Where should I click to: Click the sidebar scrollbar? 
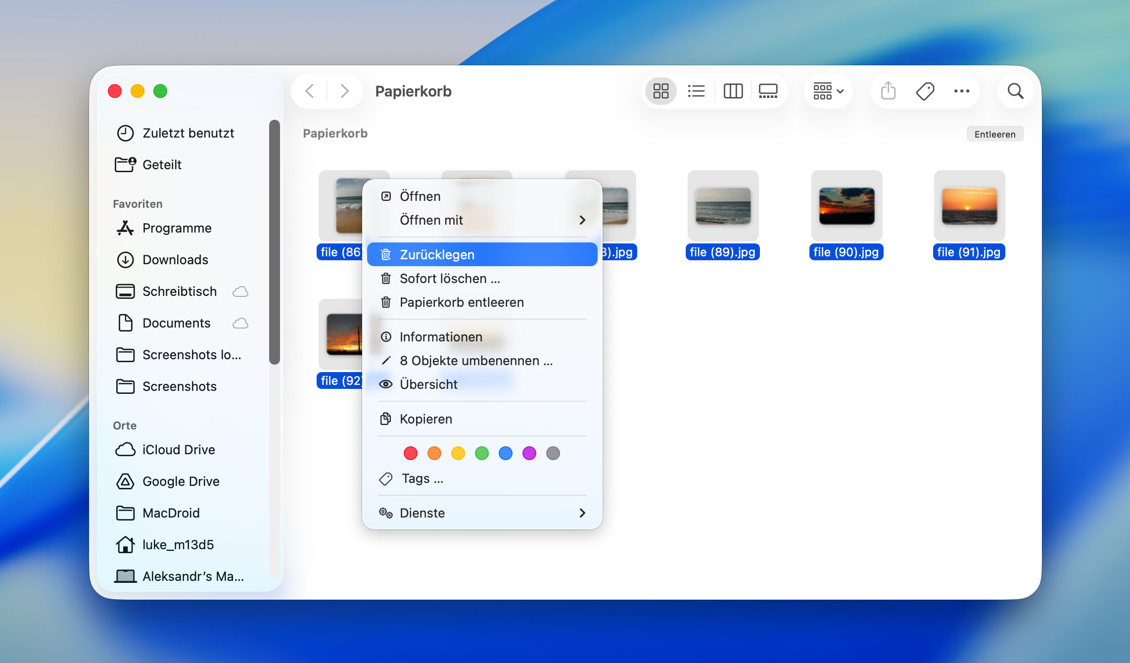click(x=275, y=242)
